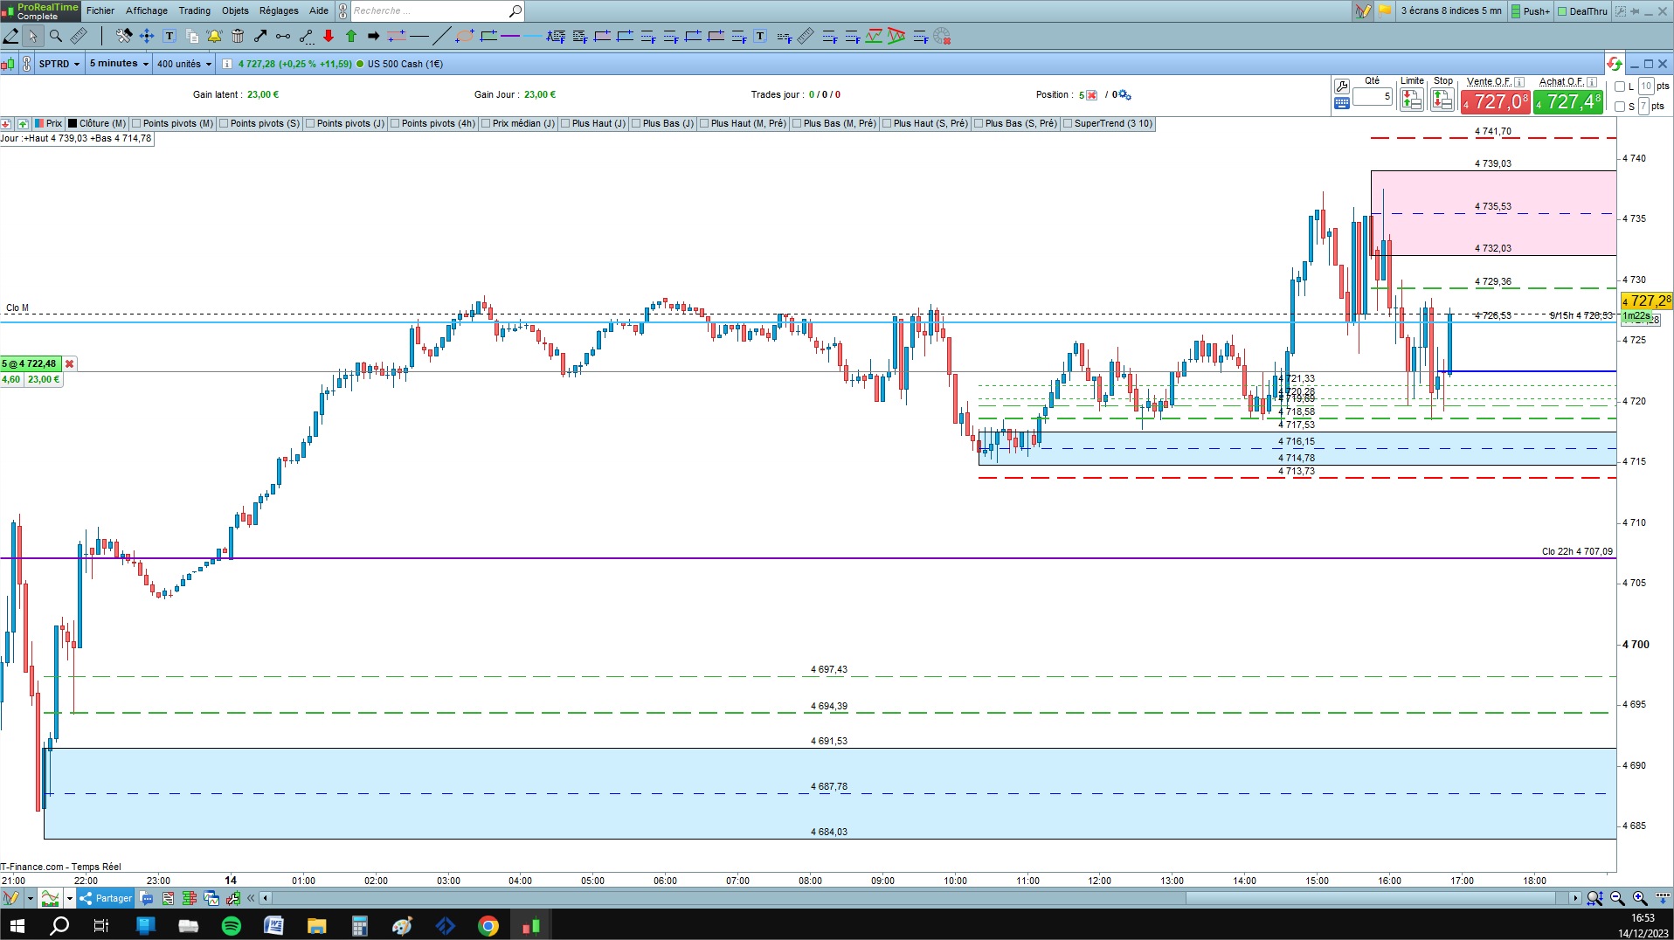
Task: Open the Réglages menu
Action: click(x=279, y=10)
